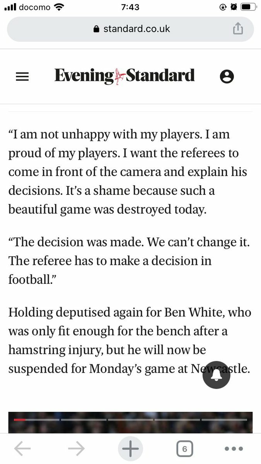Image resolution: width=261 pixels, height=464 pixels.
Task: Open the hamburger navigation menu
Action: click(x=22, y=77)
